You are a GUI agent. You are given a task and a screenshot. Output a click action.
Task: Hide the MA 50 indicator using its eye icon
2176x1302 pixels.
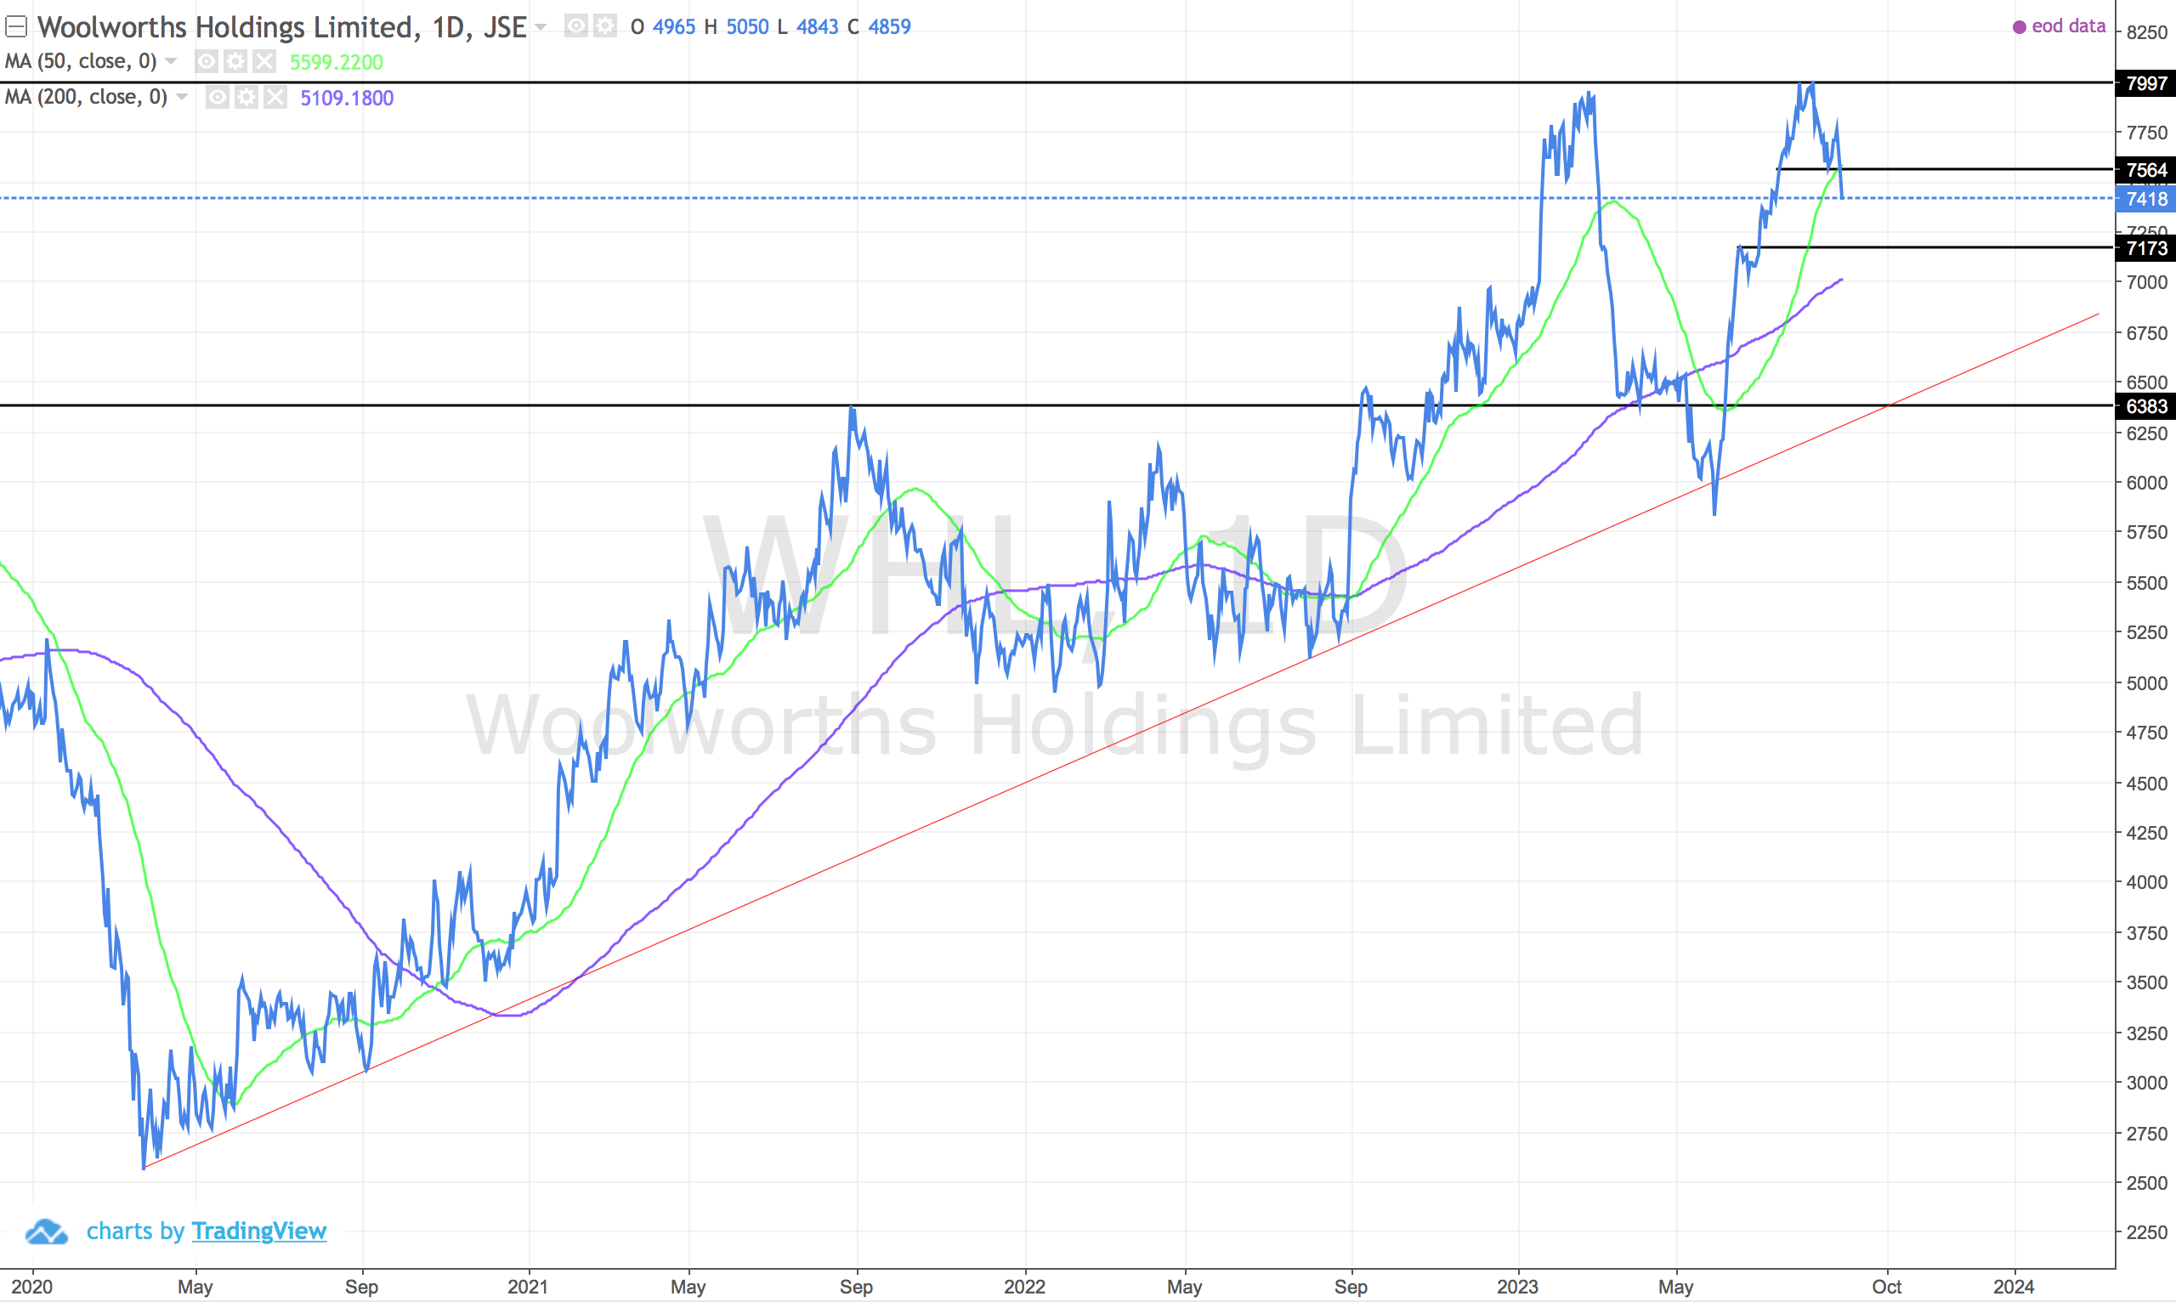[207, 61]
